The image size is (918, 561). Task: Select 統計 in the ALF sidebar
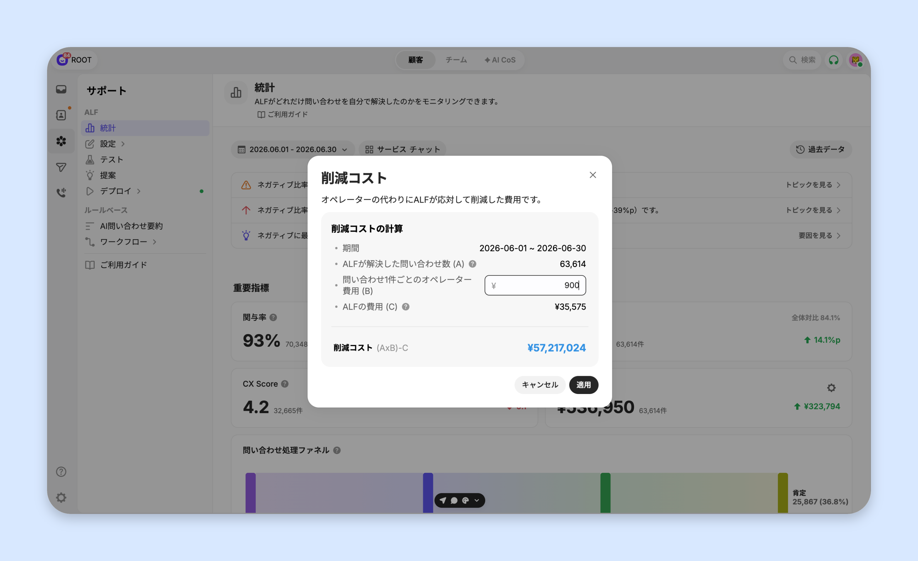(x=145, y=128)
